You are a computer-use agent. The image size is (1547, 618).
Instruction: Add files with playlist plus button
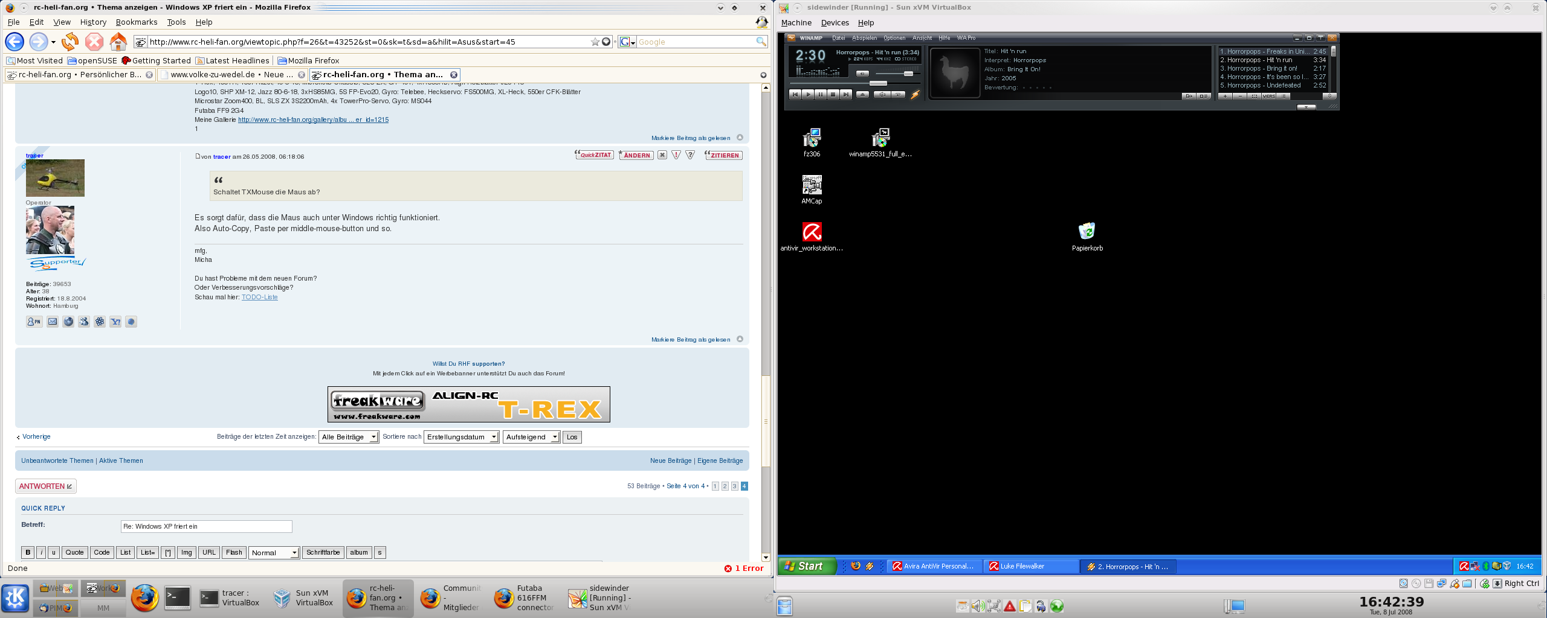click(x=1225, y=96)
